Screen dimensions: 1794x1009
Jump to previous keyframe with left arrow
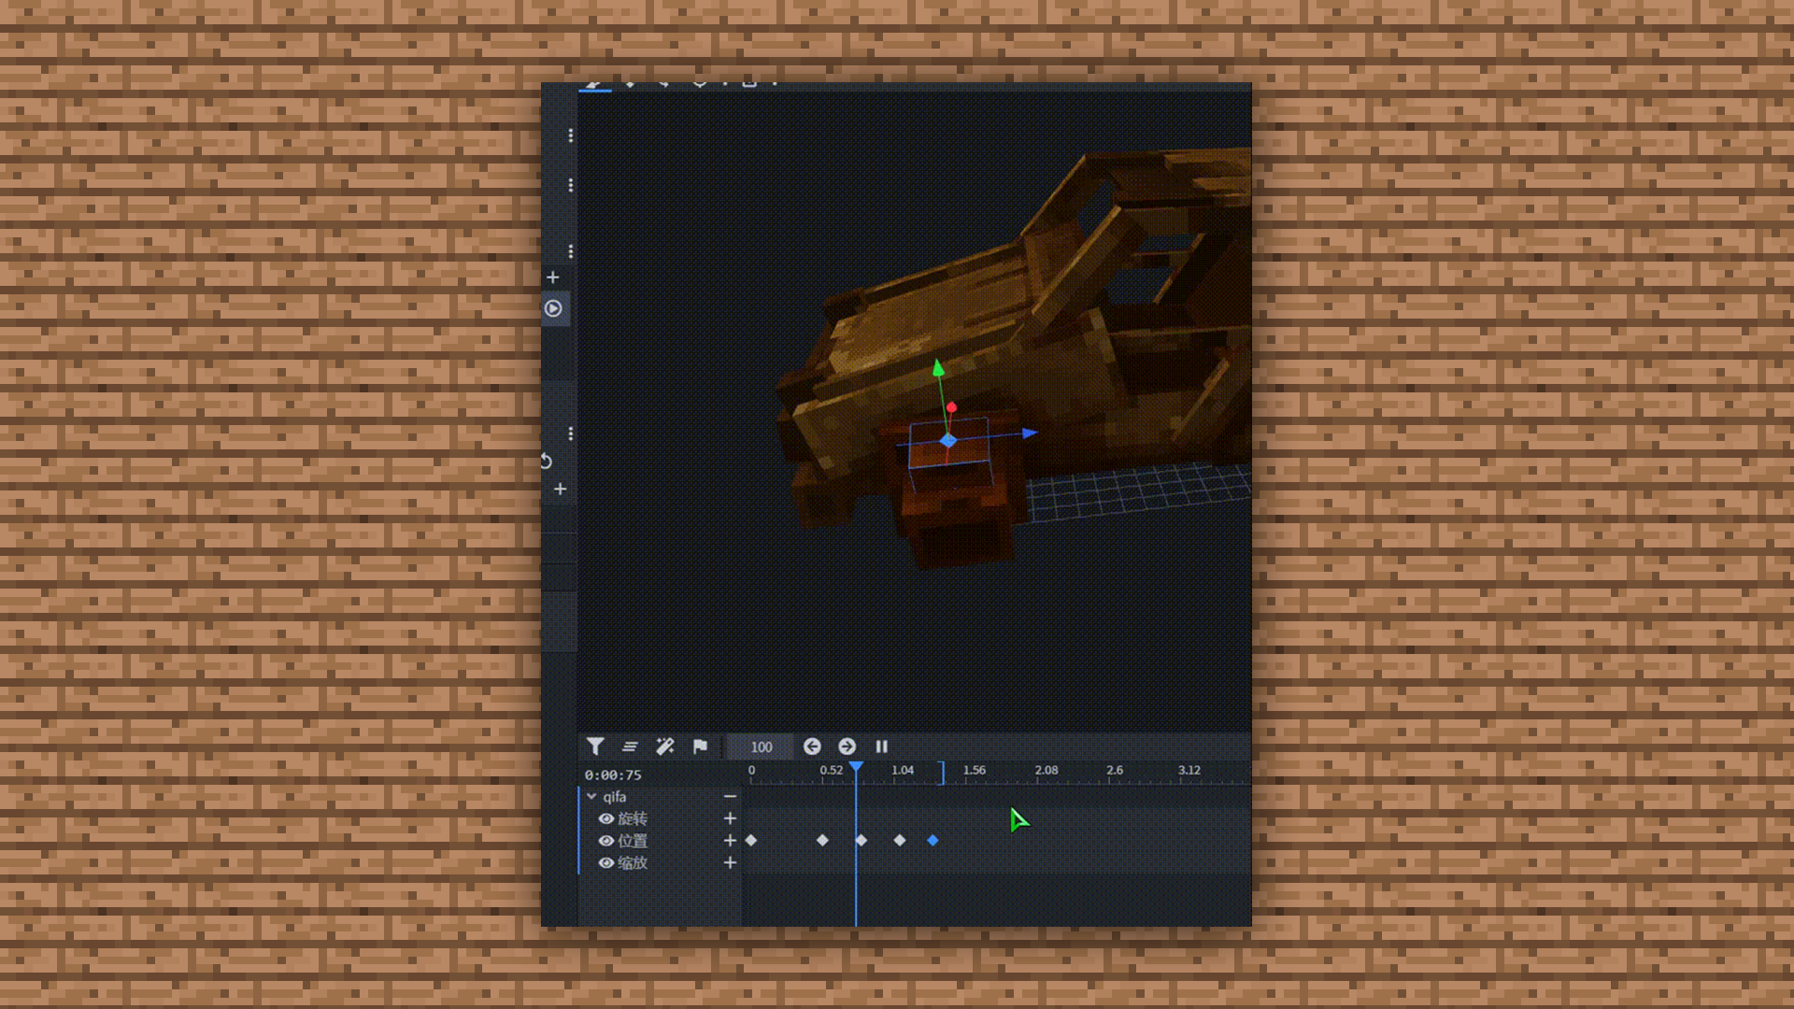point(812,746)
